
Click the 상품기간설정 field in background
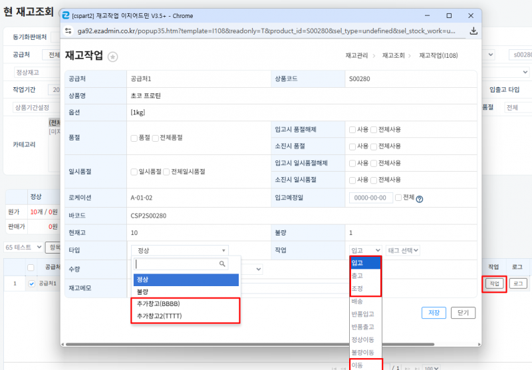(x=37, y=108)
